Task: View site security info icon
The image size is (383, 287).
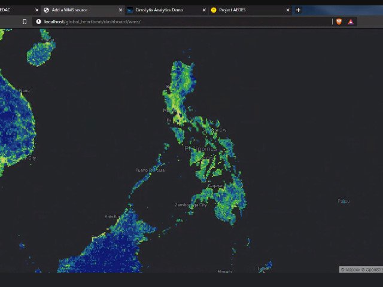Action: 38,22
